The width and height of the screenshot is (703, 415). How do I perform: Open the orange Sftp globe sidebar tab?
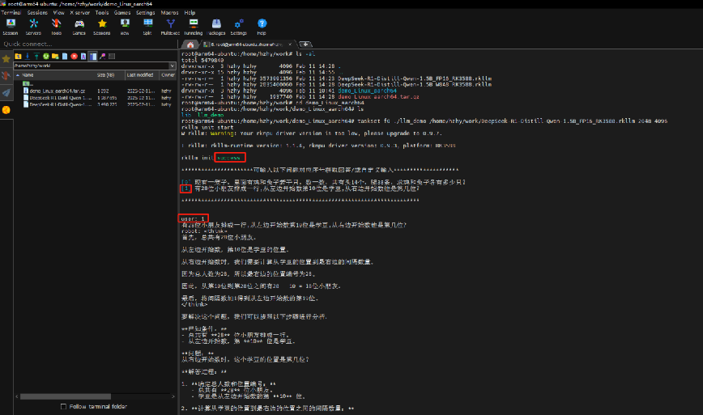[x=6, y=110]
